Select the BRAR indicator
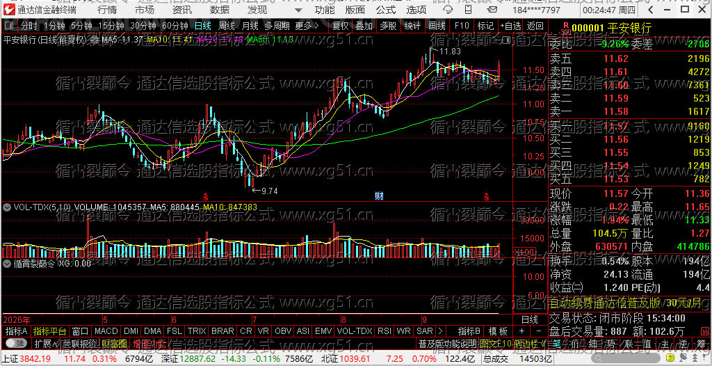This screenshot has width=712, height=366. click(x=222, y=331)
